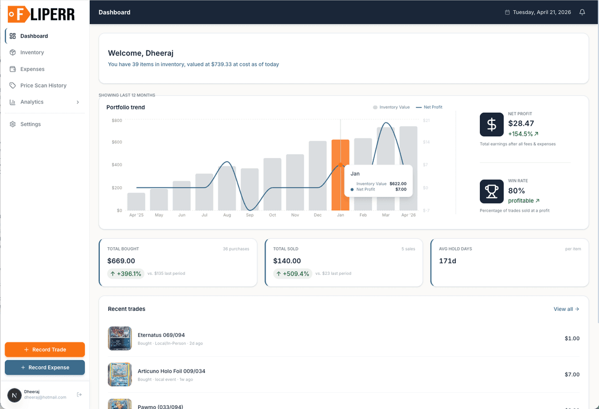Screen dimensions: 599x409
Task: Click the $28.47 net profit value
Action: click(521, 124)
